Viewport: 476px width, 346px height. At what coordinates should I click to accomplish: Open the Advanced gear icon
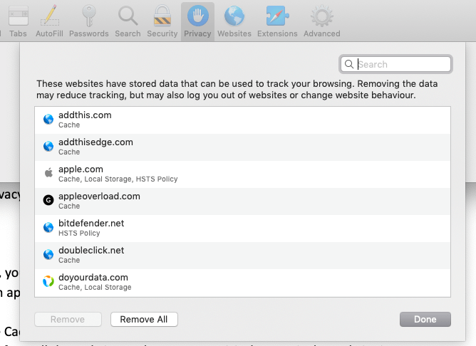click(322, 16)
